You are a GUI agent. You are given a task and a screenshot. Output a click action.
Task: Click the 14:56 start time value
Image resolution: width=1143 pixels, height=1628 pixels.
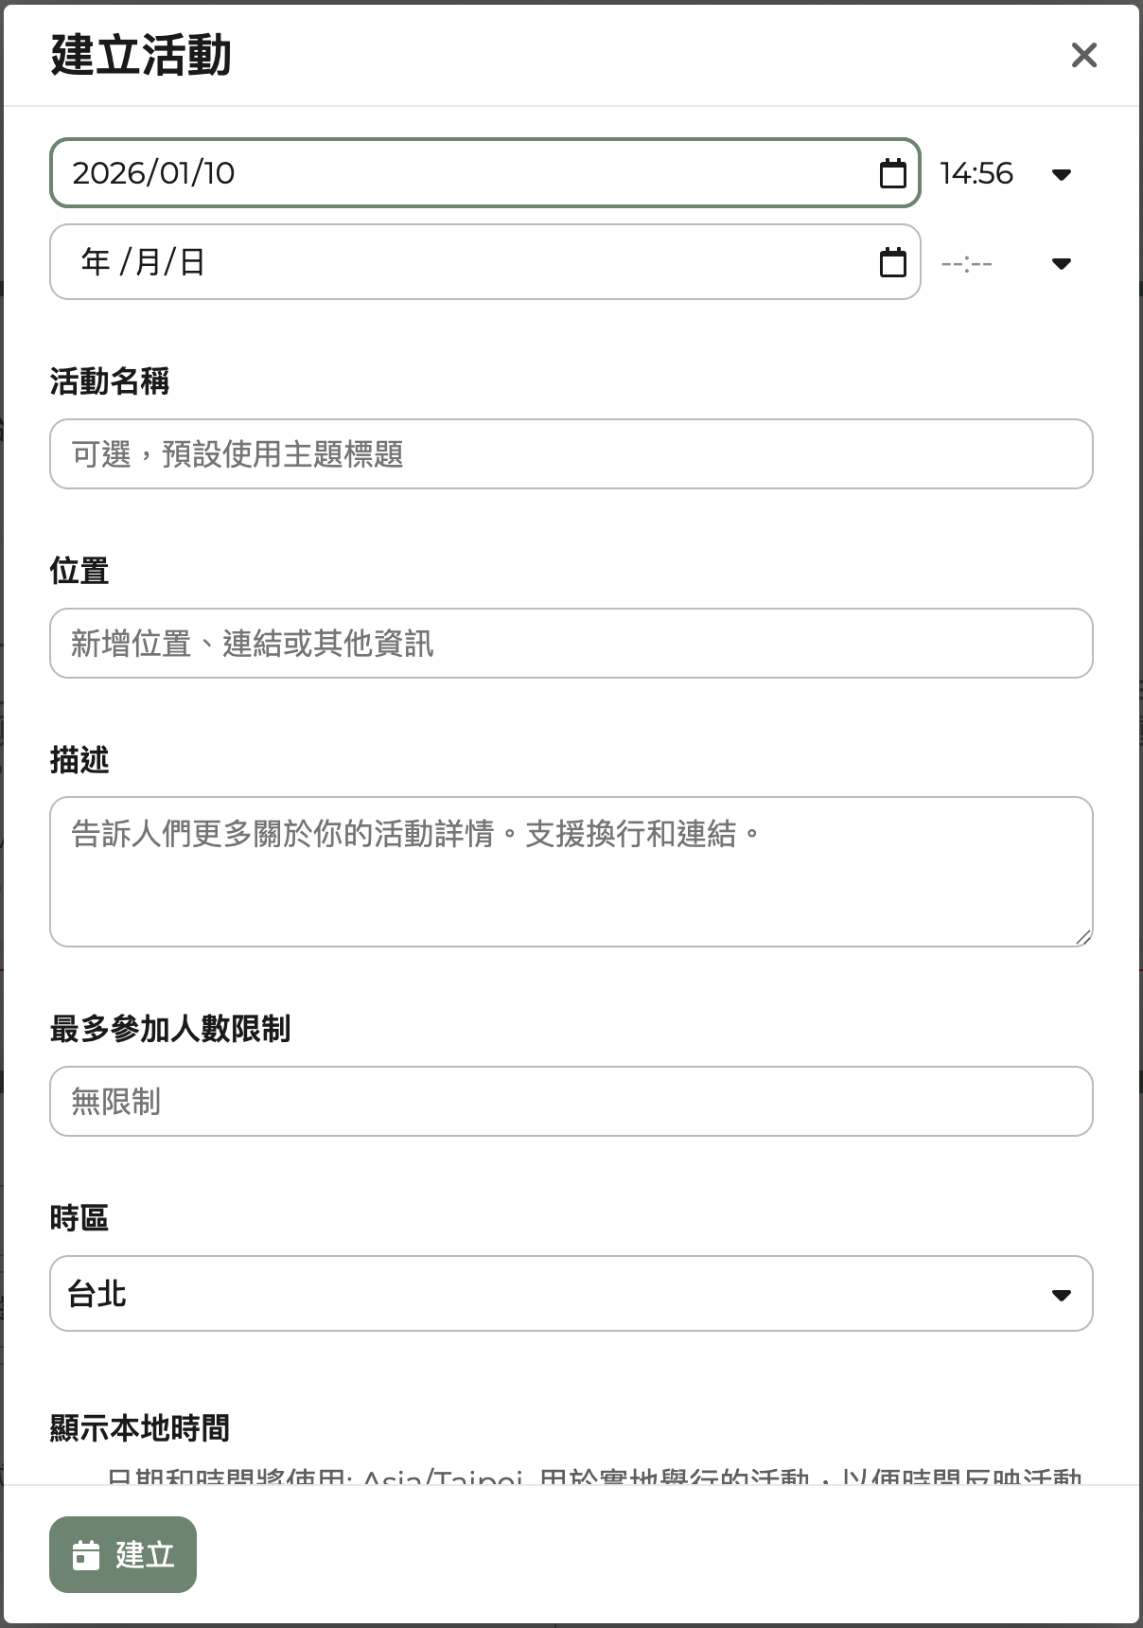976,173
